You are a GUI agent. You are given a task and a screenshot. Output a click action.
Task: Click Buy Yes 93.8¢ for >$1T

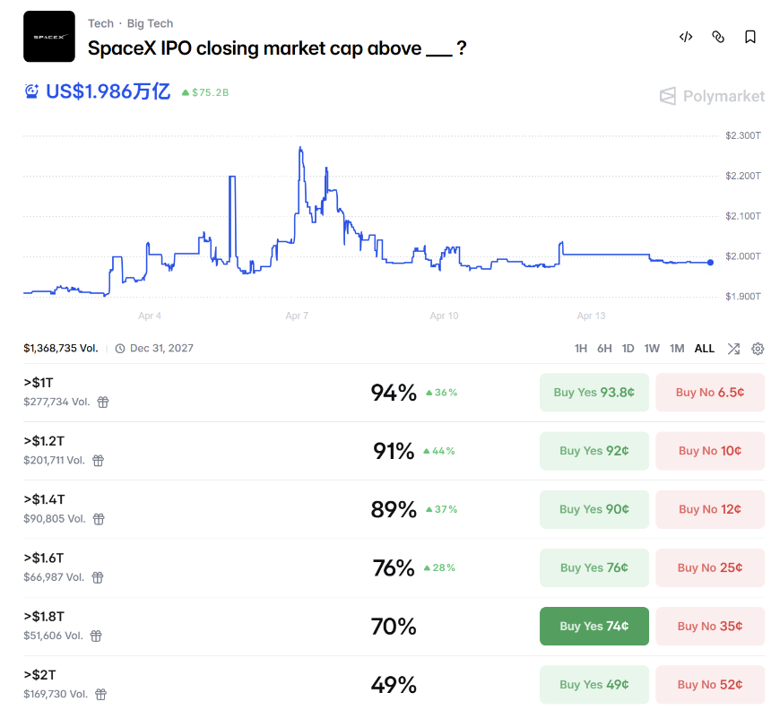click(593, 392)
